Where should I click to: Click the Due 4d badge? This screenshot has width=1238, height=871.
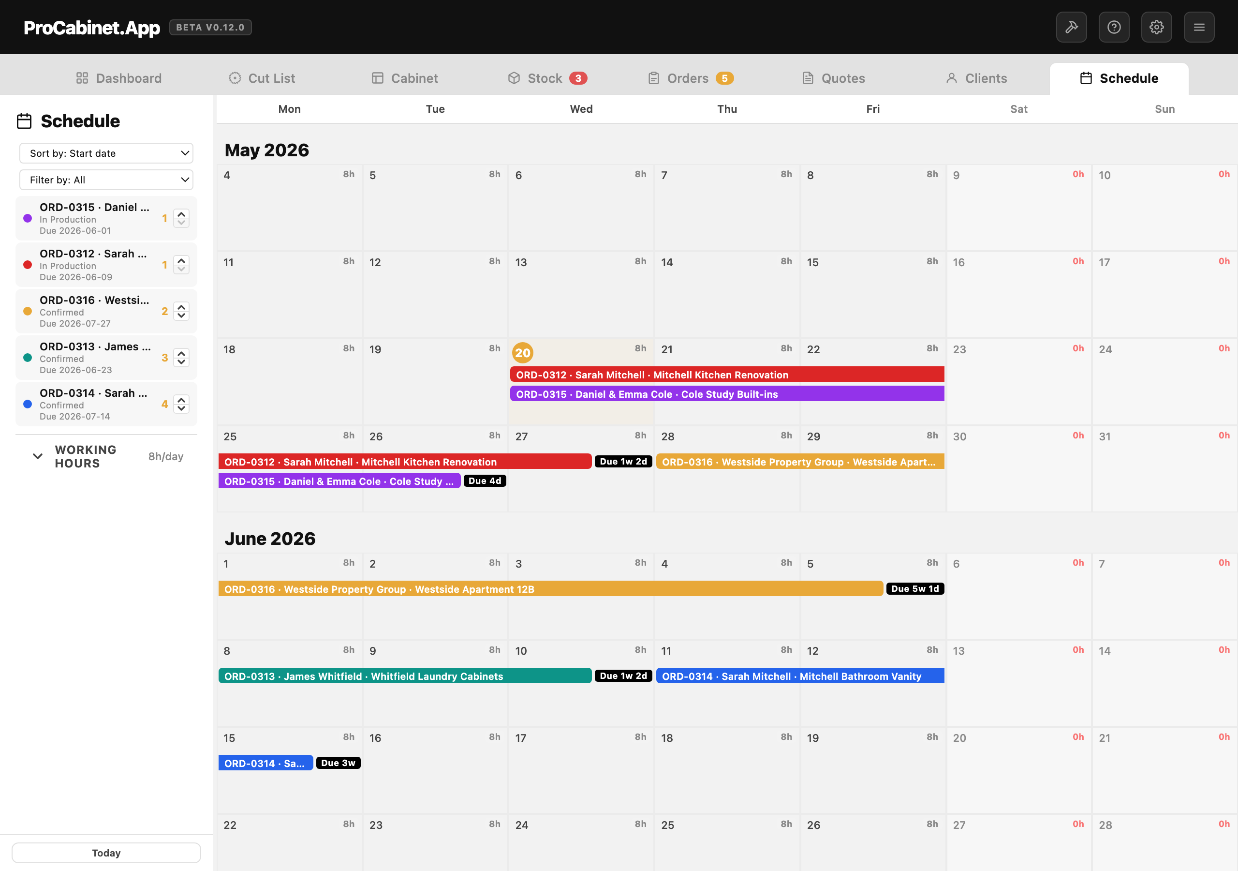tap(485, 481)
